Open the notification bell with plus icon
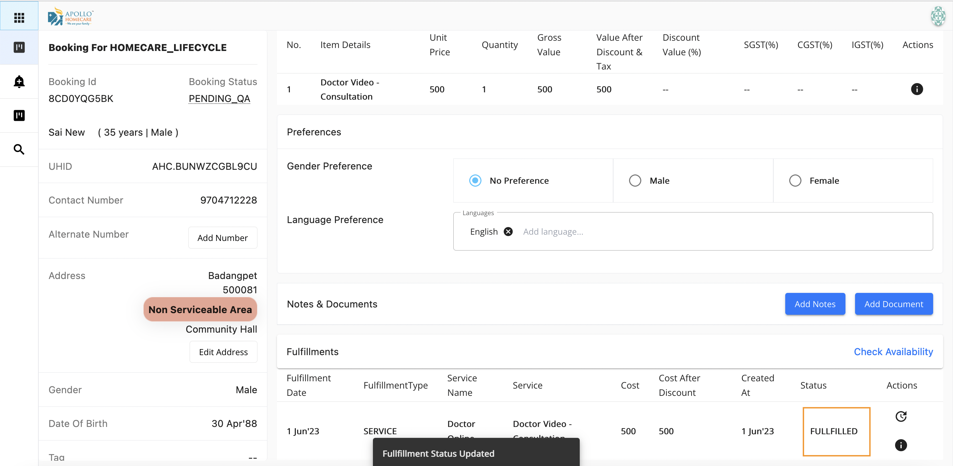Viewport: 953px width, 466px height. click(19, 81)
